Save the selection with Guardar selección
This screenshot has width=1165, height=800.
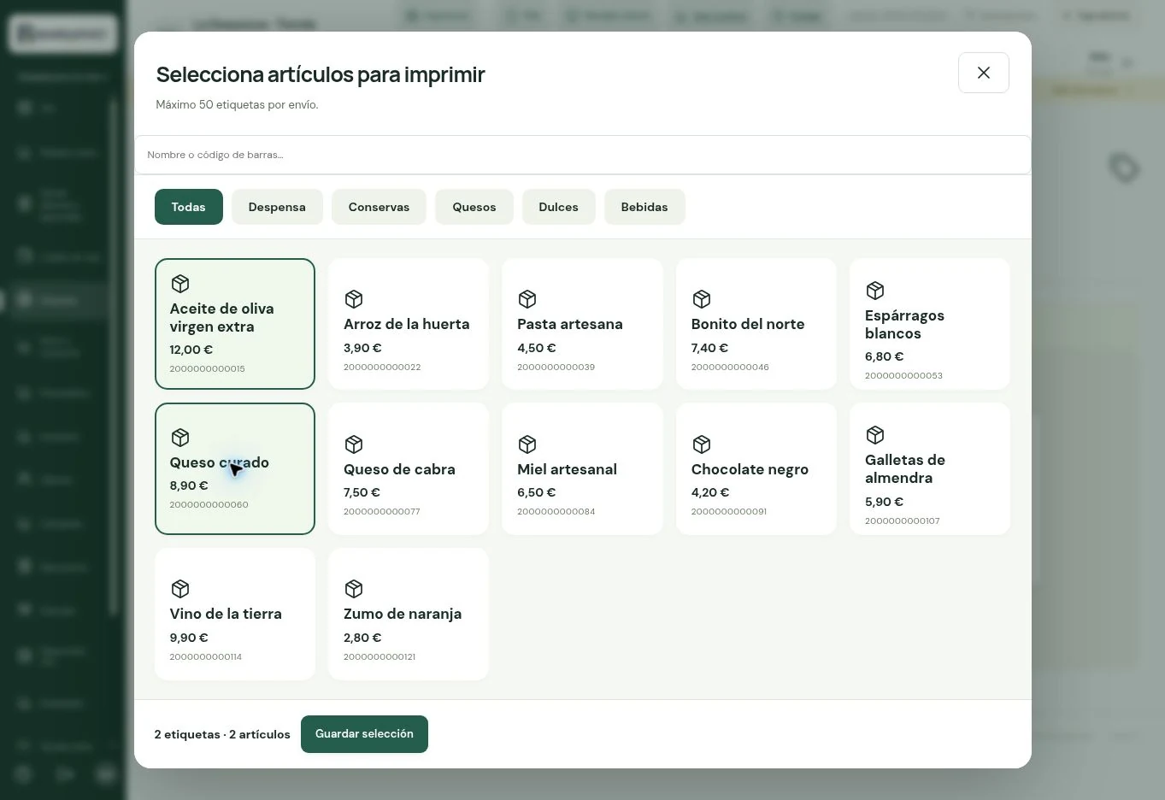364,734
